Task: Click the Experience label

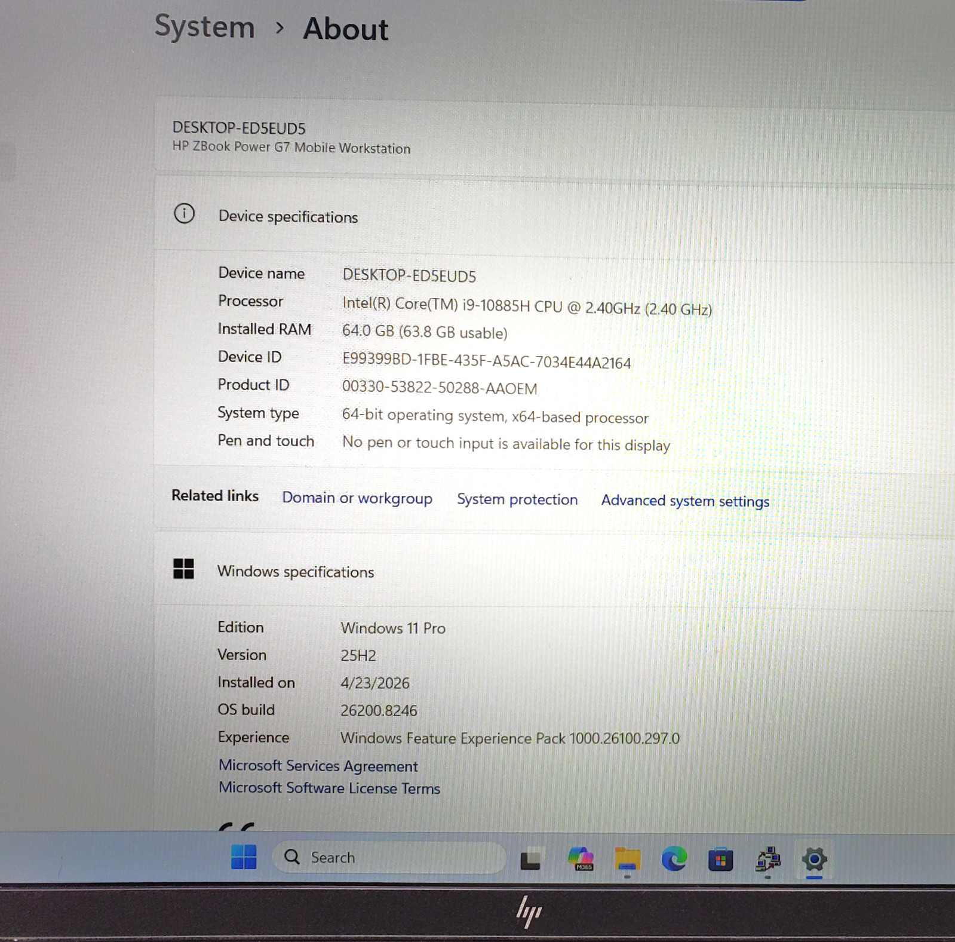Action: (x=253, y=737)
